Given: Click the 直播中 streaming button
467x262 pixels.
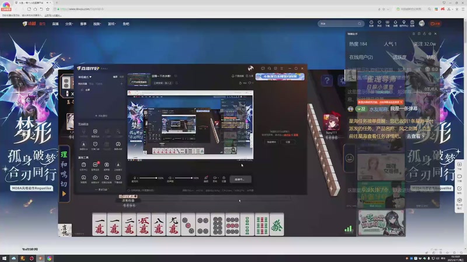Looking at the screenshot, I should 241,179.
